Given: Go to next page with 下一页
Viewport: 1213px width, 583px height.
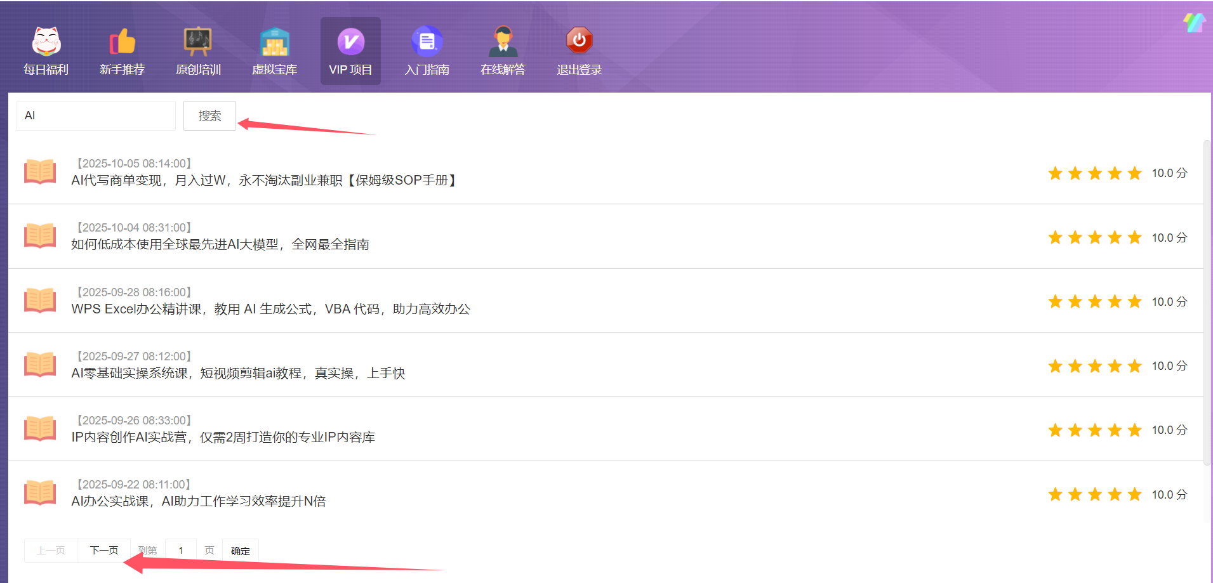Looking at the screenshot, I should click(x=104, y=551).
